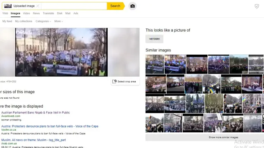
Task: Open 'Austria: Protesters denounce plans' Voice of the Cape link
Action: click(x=50, y=126)
